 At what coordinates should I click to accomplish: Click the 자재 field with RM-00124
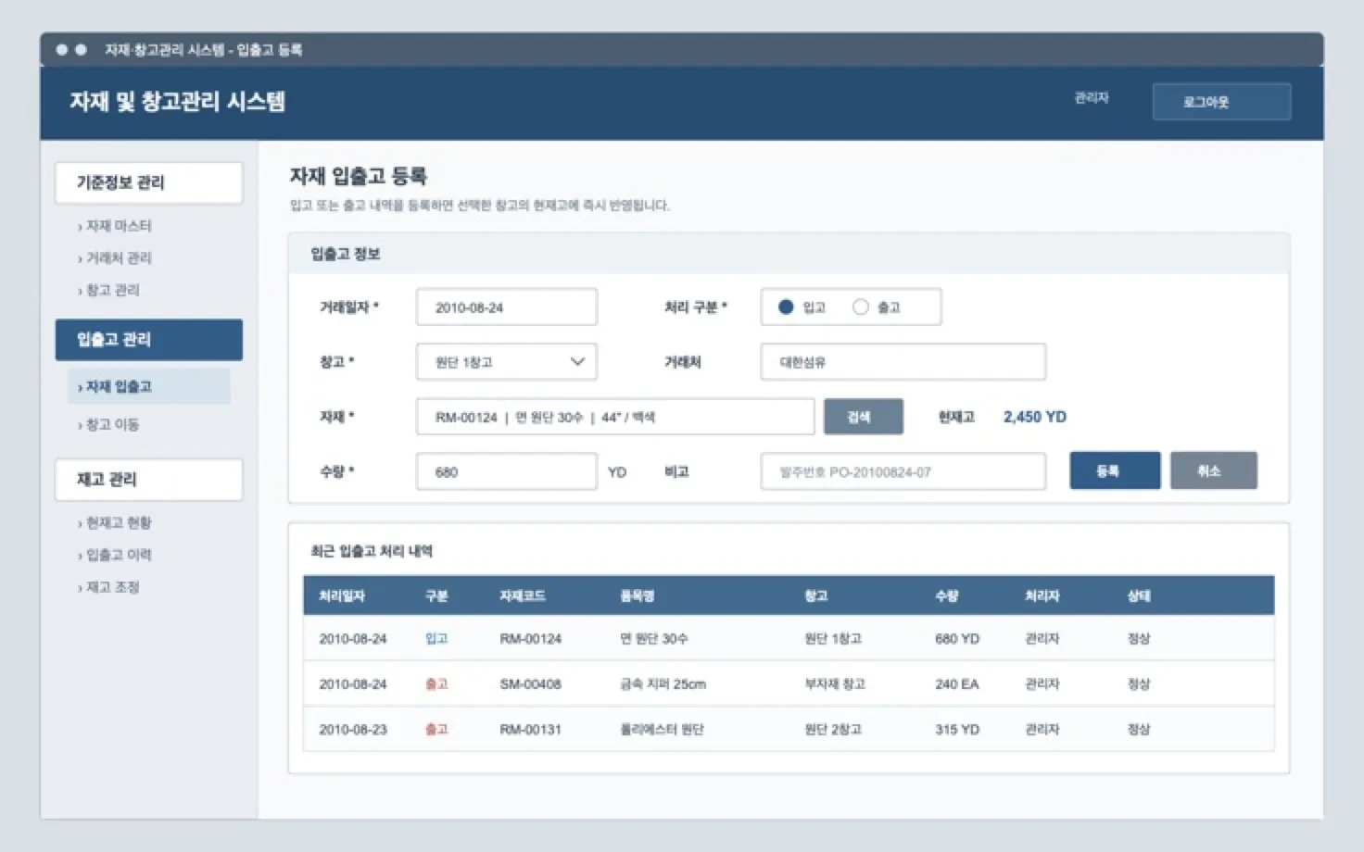[x=615, y=417]
